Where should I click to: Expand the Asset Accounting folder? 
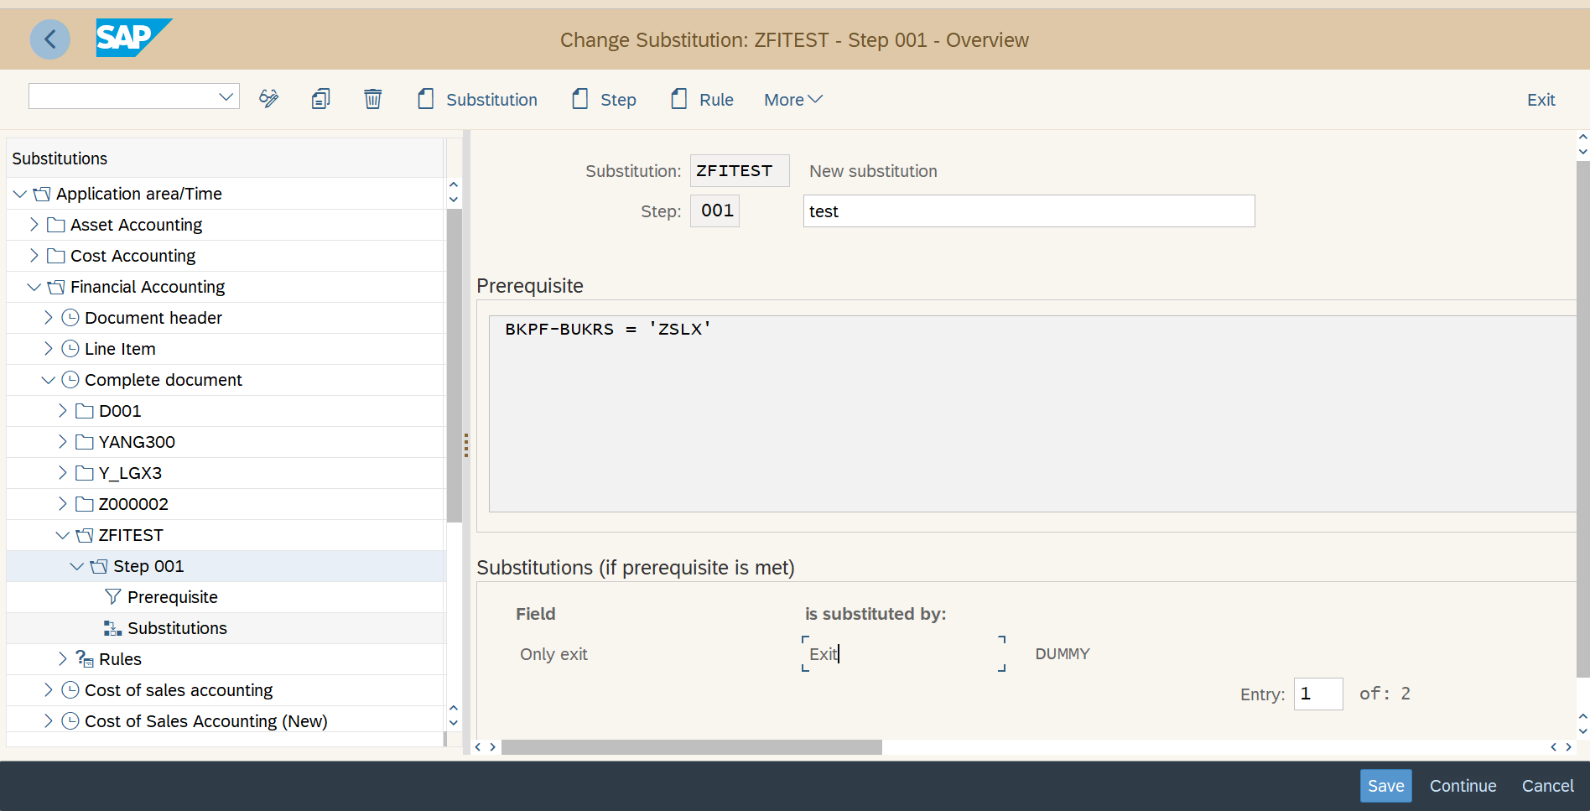(x=34, y=224)
